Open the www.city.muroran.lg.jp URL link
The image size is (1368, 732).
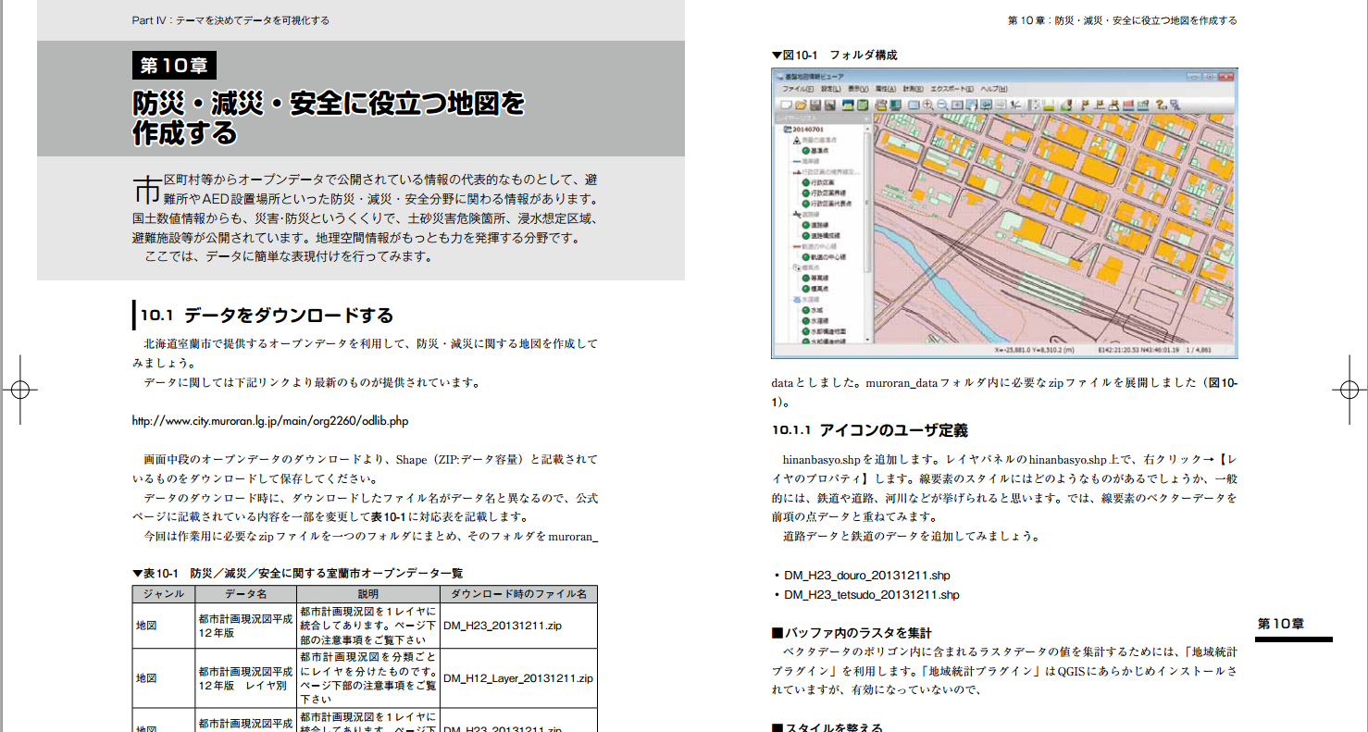[270, 420]
